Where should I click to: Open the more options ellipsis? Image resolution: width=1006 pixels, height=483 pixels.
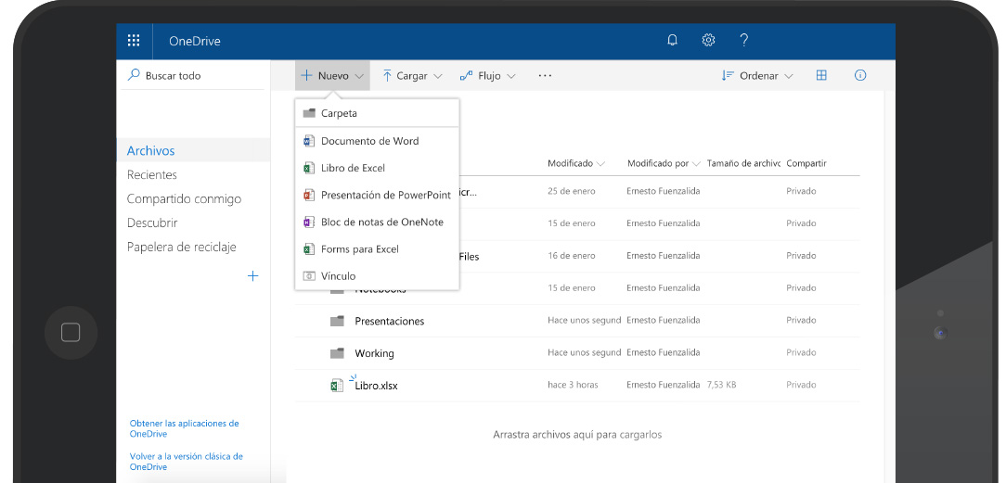pos(545,76)
